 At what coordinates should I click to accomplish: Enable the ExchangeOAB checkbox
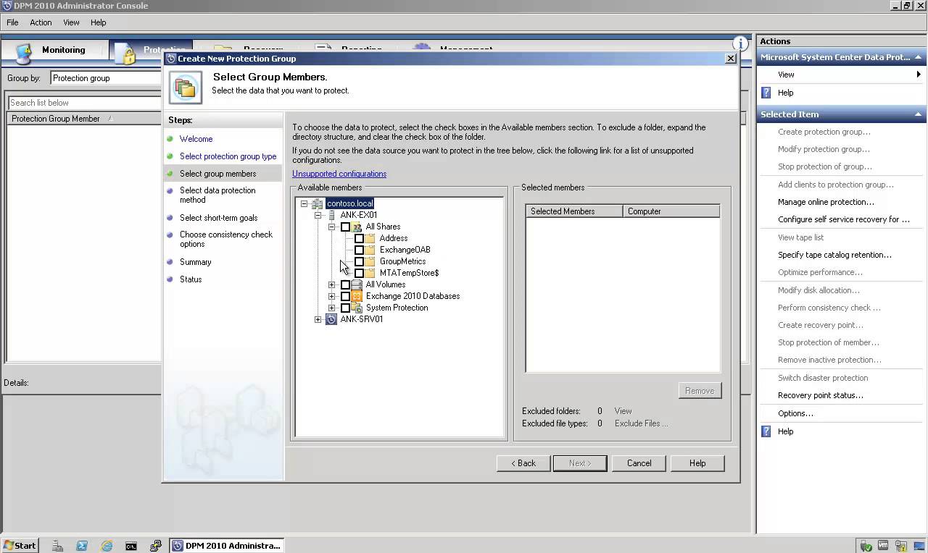pos(360,250)
